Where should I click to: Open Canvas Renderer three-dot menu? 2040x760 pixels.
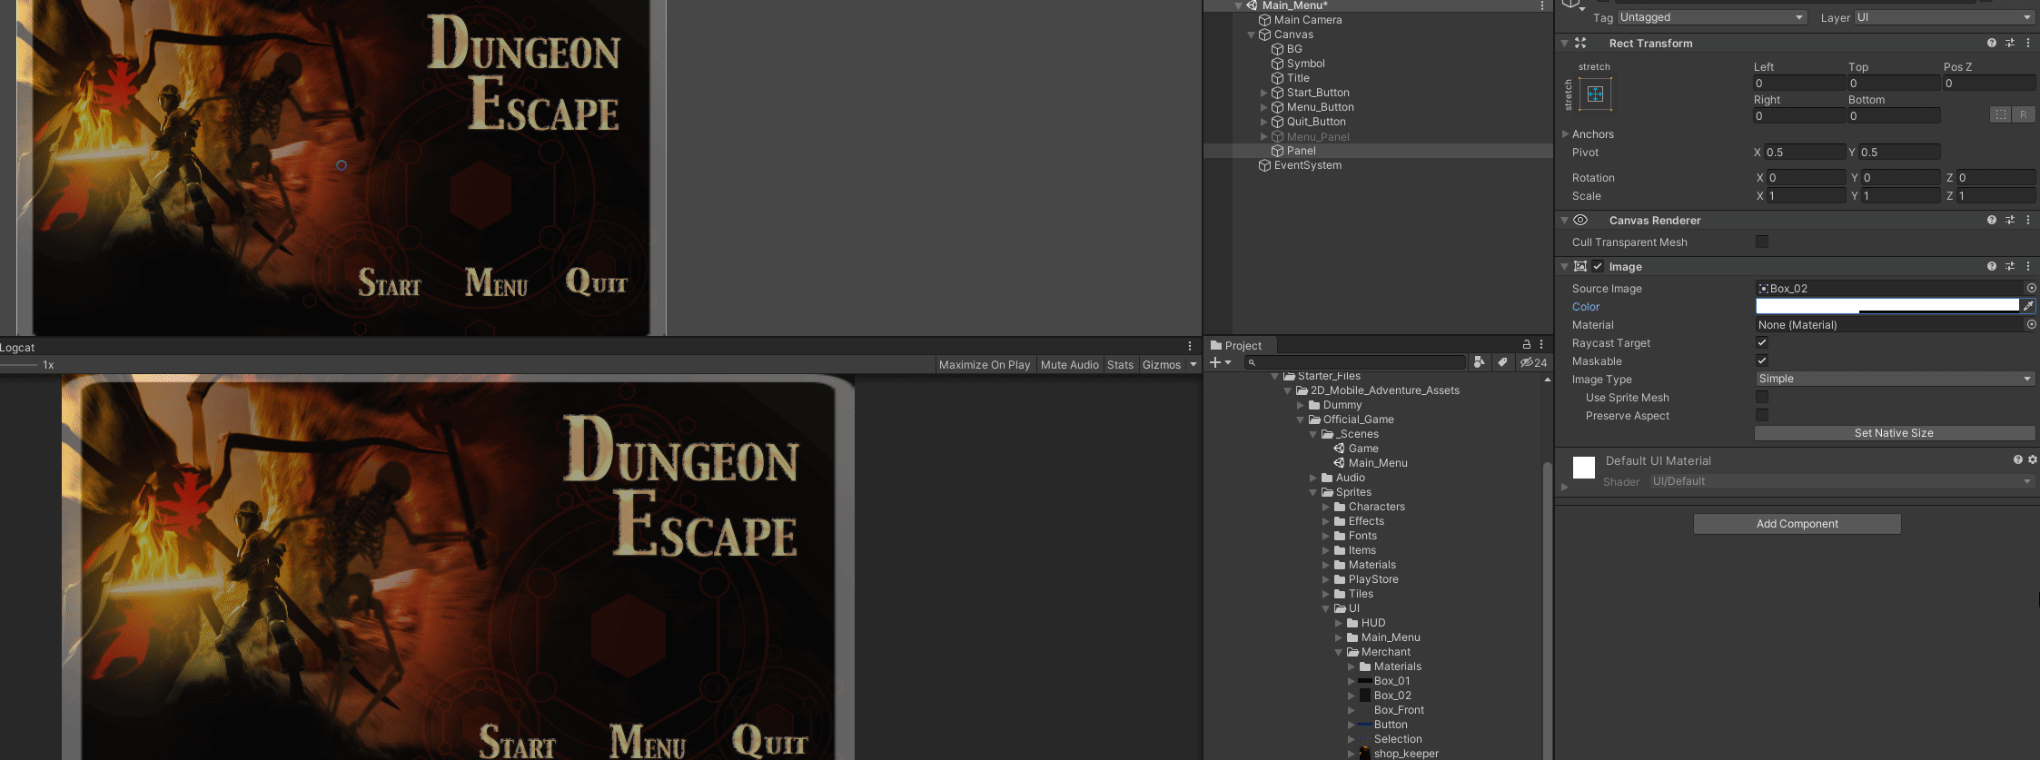(x=2027, y=220)
